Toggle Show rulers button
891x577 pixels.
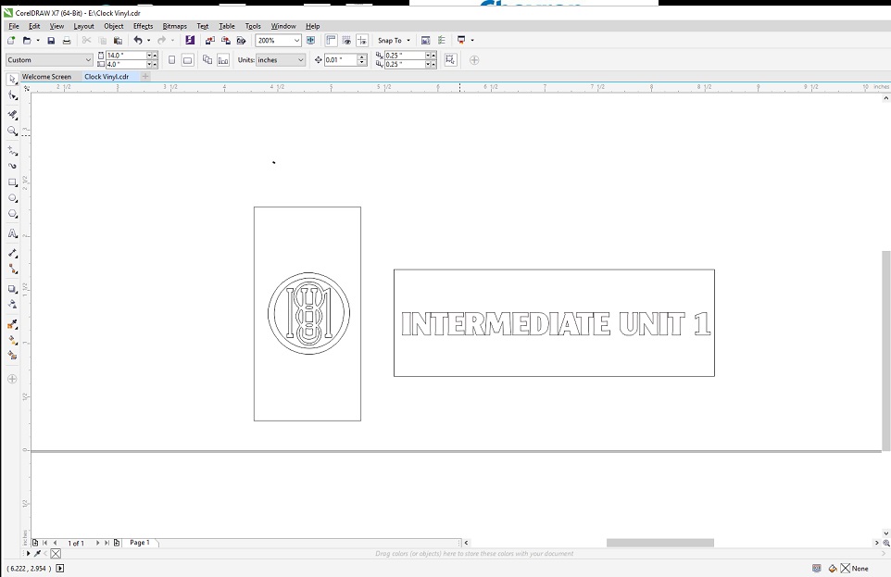tap(331, 41)
